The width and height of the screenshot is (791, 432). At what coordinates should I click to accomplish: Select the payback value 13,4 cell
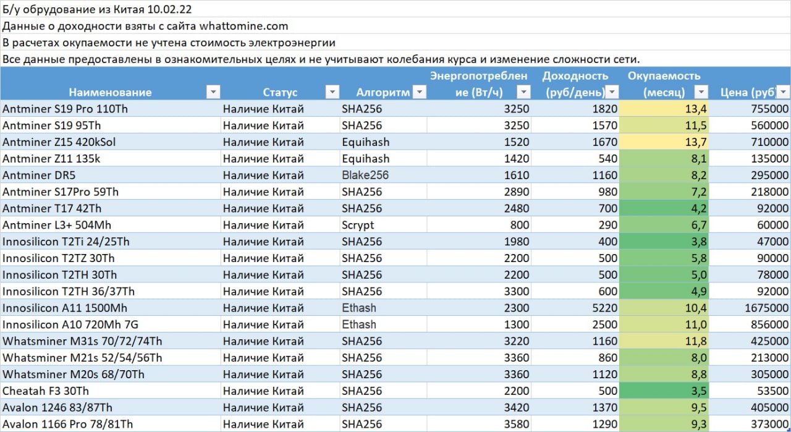point(664,108)
